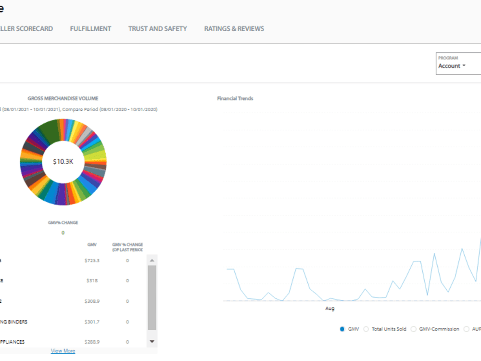The width and height of the screenshot is (481, 361).
Task: Click the $301.7 GMV value
Action: pos(92,322)
